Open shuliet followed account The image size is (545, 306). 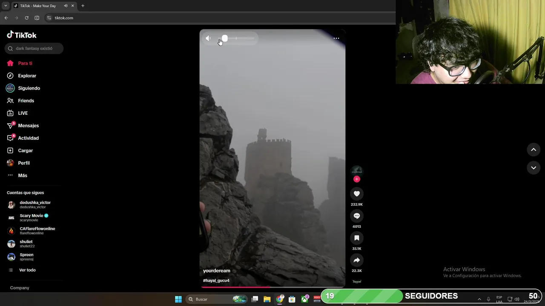click(x=21, y=244)
